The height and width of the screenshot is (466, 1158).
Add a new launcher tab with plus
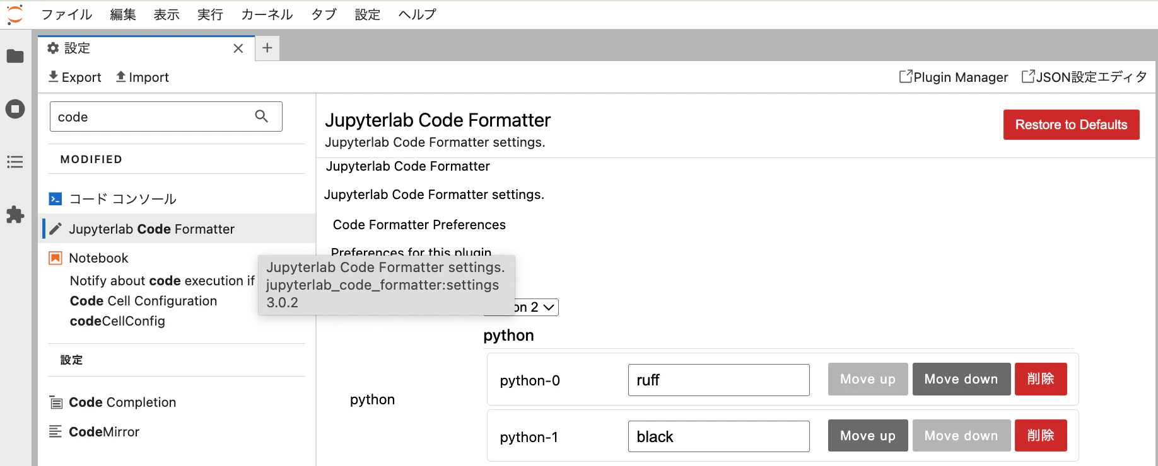pyautogui.click(x=267, y=48)
